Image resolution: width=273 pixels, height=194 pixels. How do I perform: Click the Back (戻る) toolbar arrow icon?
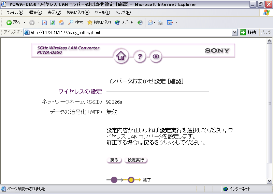9,22
